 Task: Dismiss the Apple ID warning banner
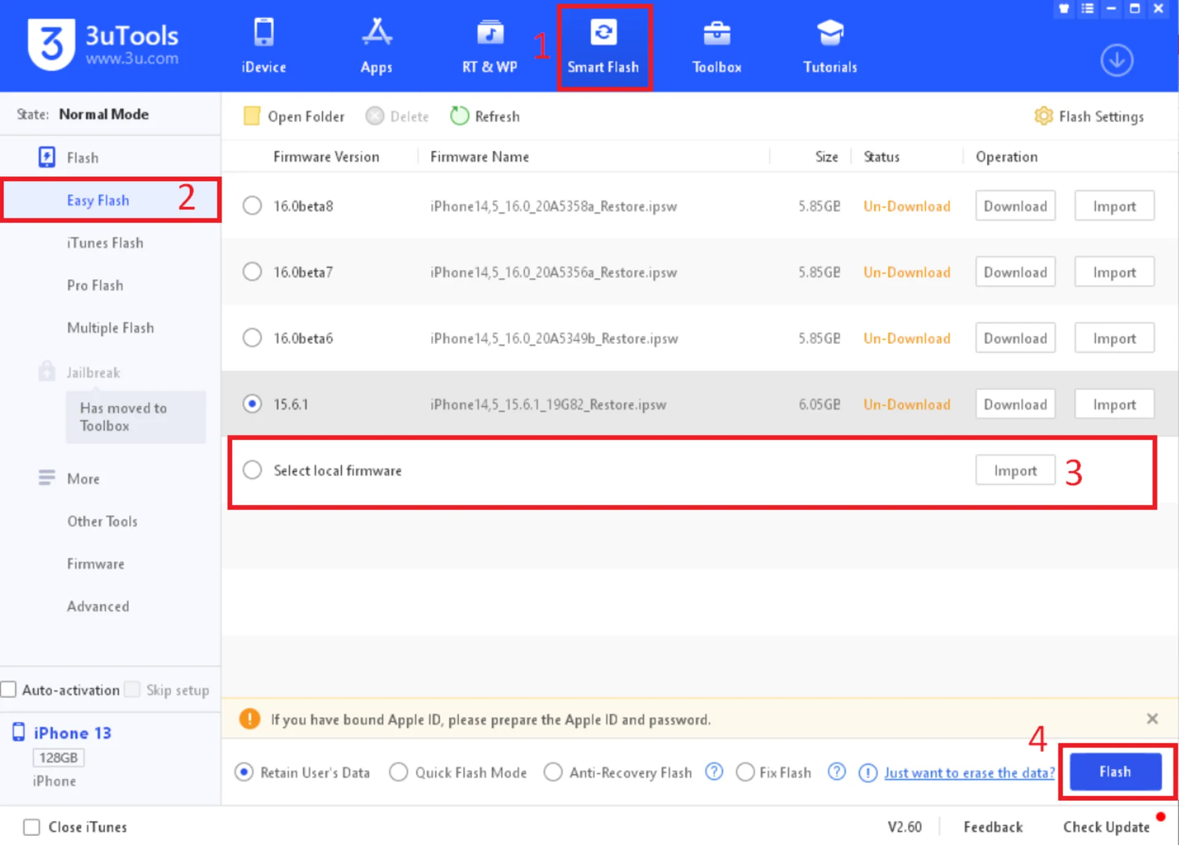(1152, 718)
